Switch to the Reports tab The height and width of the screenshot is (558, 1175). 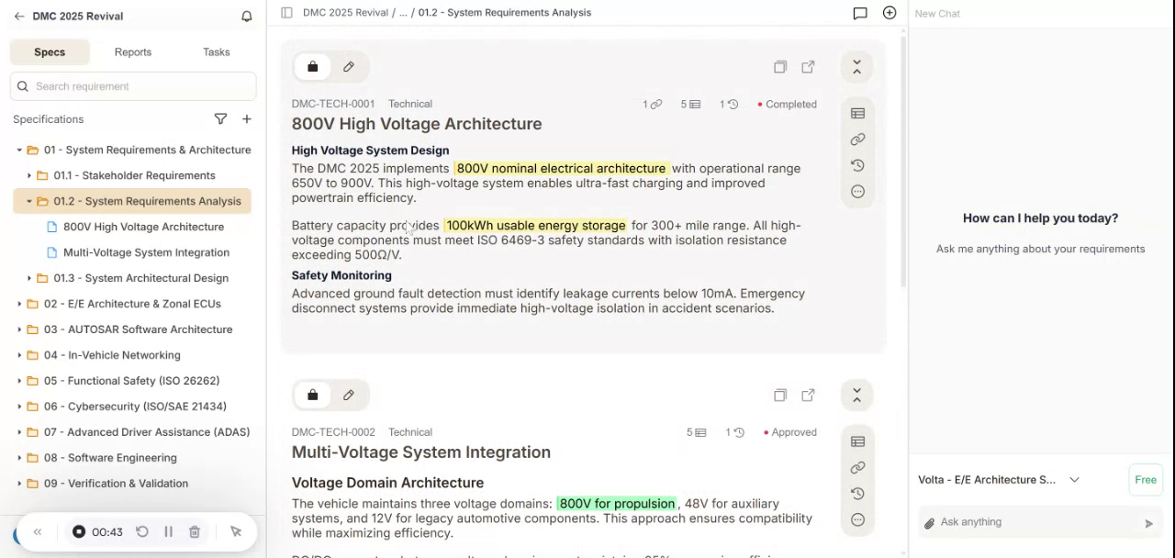click(133, 52)
